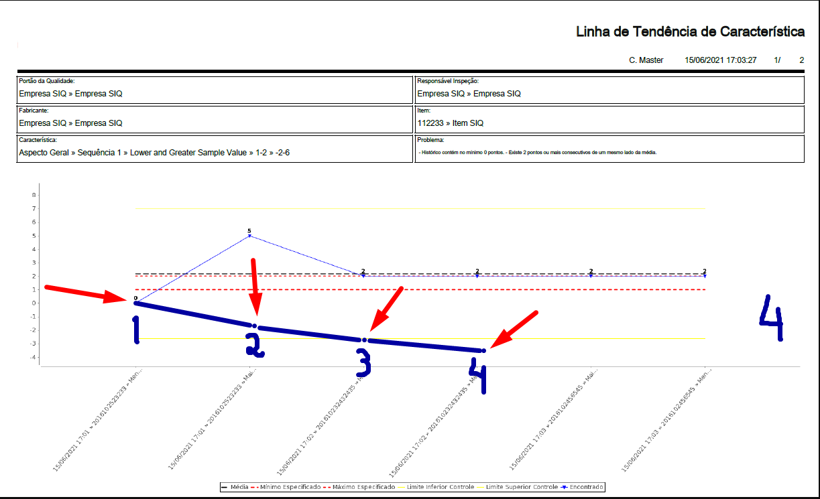
Task: Click the user name 'C. Master'
Action: [x=646, y=60]
